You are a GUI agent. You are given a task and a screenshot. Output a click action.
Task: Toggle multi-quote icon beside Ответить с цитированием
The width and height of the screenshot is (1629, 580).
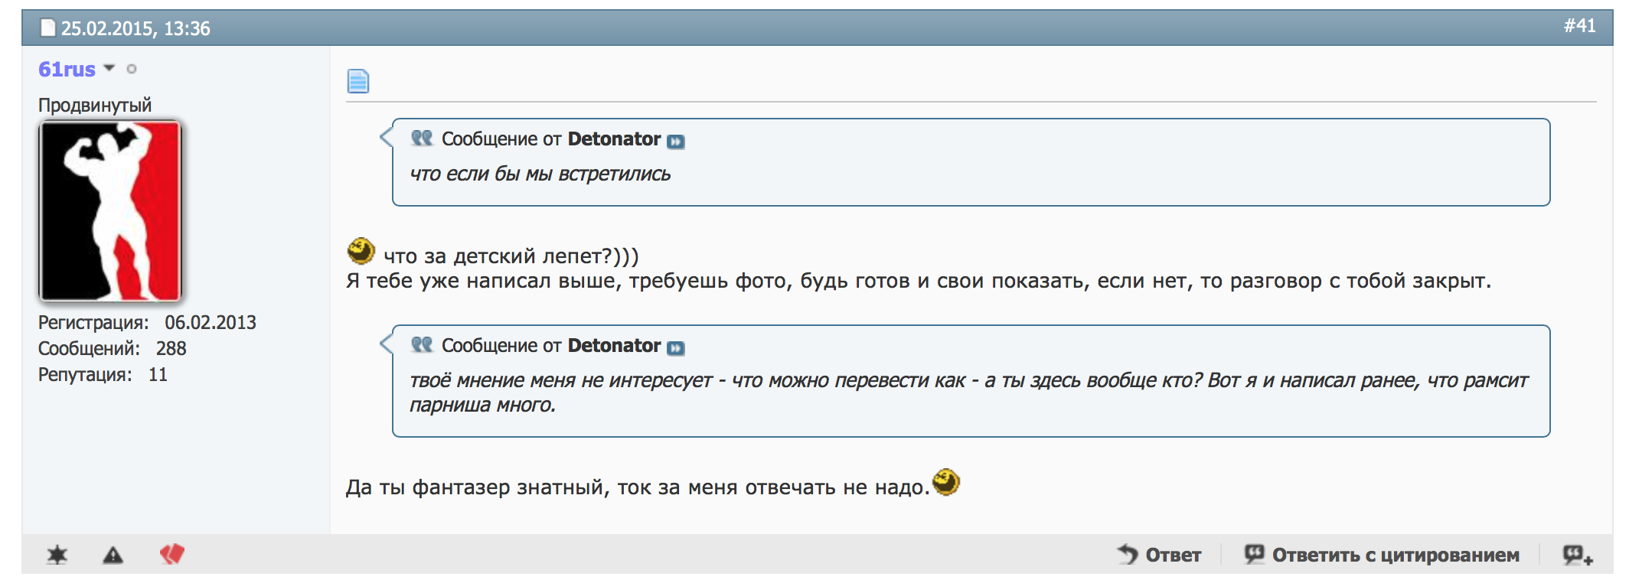(x=1578, y=555)
